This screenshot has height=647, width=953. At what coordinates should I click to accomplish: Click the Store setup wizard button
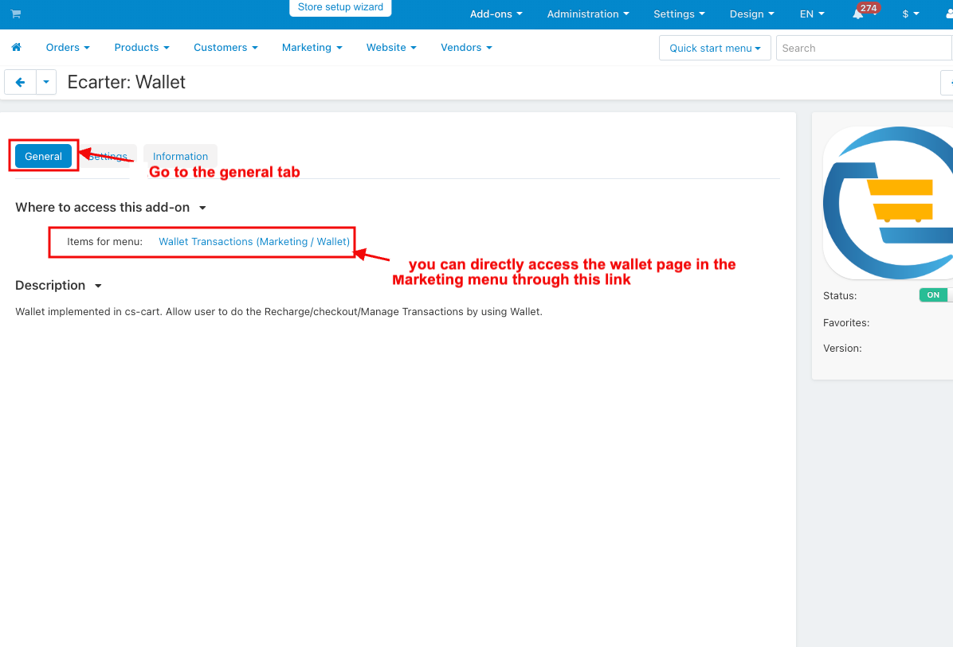(x=340, y=7)
